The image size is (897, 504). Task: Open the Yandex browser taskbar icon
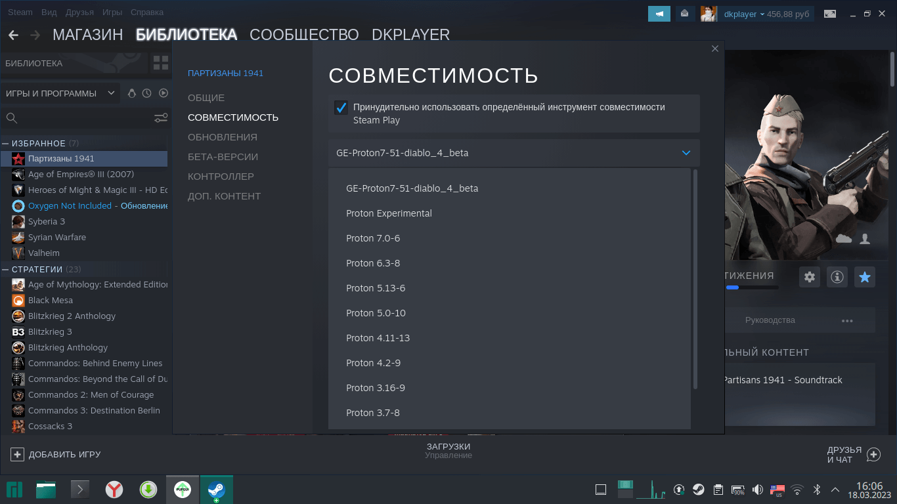114,490
